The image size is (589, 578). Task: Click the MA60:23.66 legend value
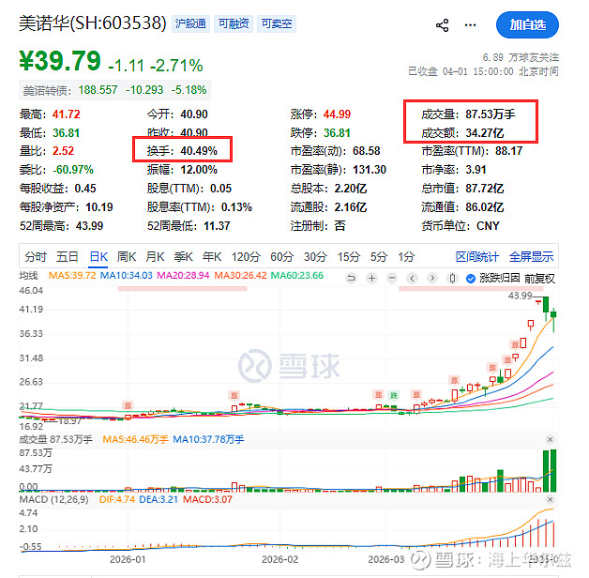pos(297,276)
